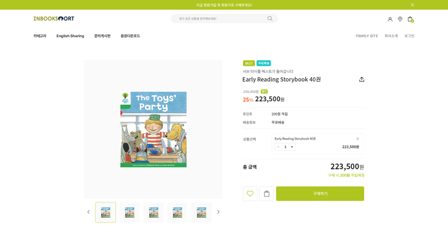Select the first product thumbnail
Screen dimensions: 448x246
pyautogui.click(x=106, y=212)
